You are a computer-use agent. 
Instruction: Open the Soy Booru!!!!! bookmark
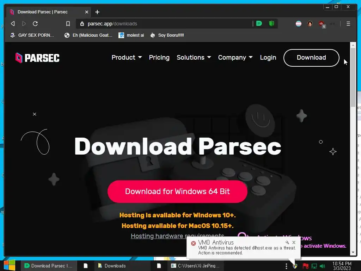click(167, 35)
